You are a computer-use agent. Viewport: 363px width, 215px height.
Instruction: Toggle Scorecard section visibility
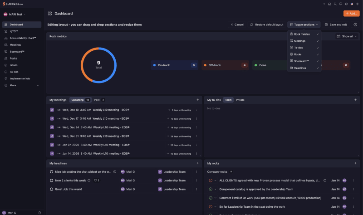click(x=304, y=61)
